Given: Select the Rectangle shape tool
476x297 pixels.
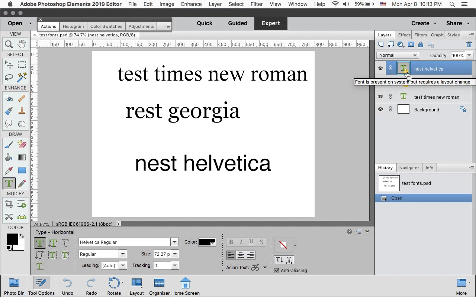Looking at the screenshot, I should (x=22, y=170).
